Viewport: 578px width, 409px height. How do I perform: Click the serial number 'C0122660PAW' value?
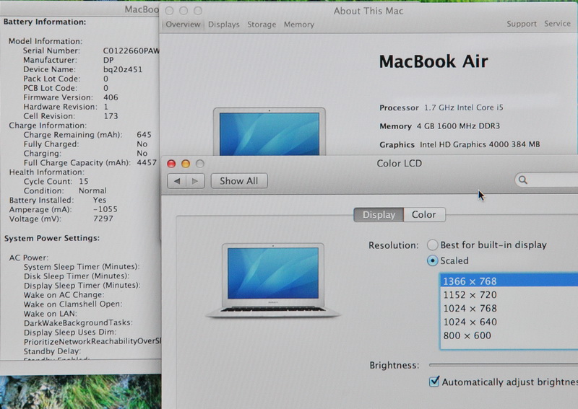click(131, 50)
